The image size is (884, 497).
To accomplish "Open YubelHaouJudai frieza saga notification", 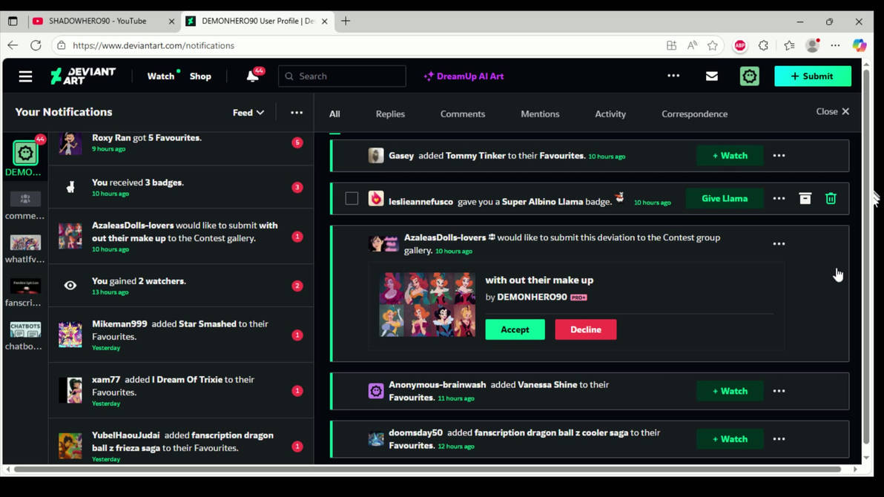I will coord(181,441).
